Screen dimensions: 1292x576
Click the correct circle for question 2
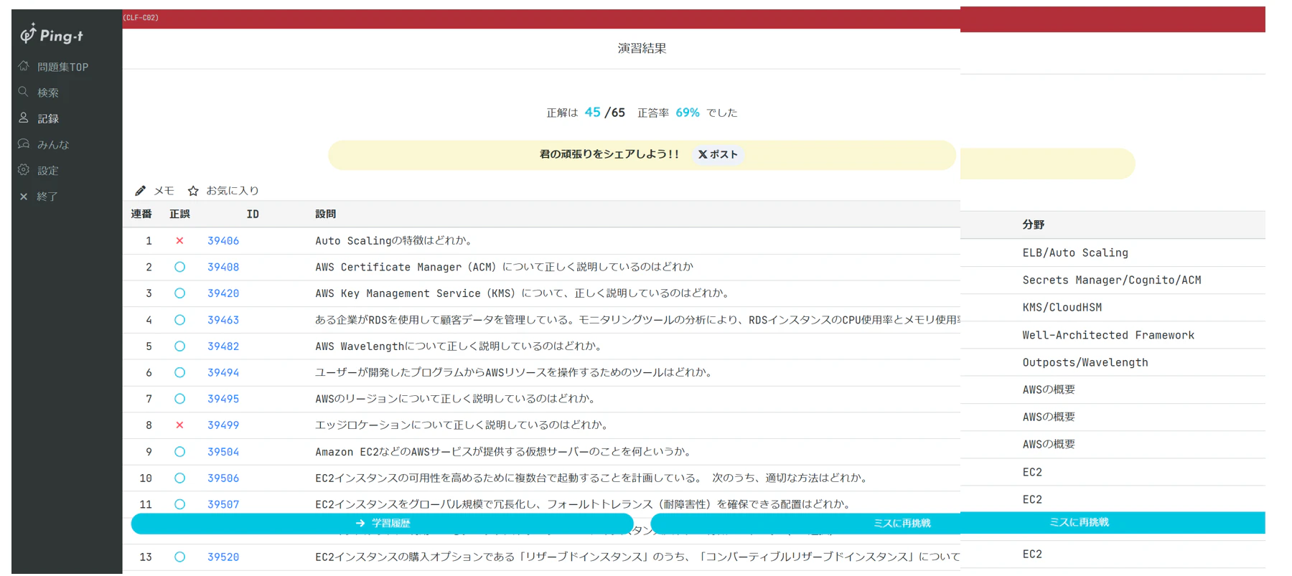point(179,267)
